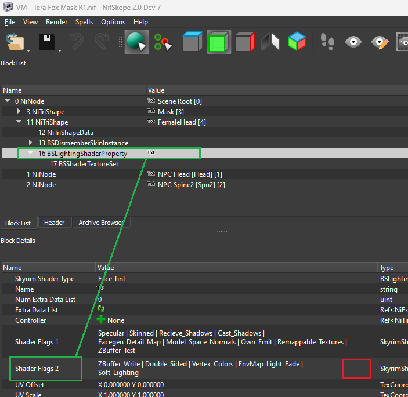Viewport: 408px width, 397px height.
Task: Switch to front view green cube icon
Action: click(219, 42)
